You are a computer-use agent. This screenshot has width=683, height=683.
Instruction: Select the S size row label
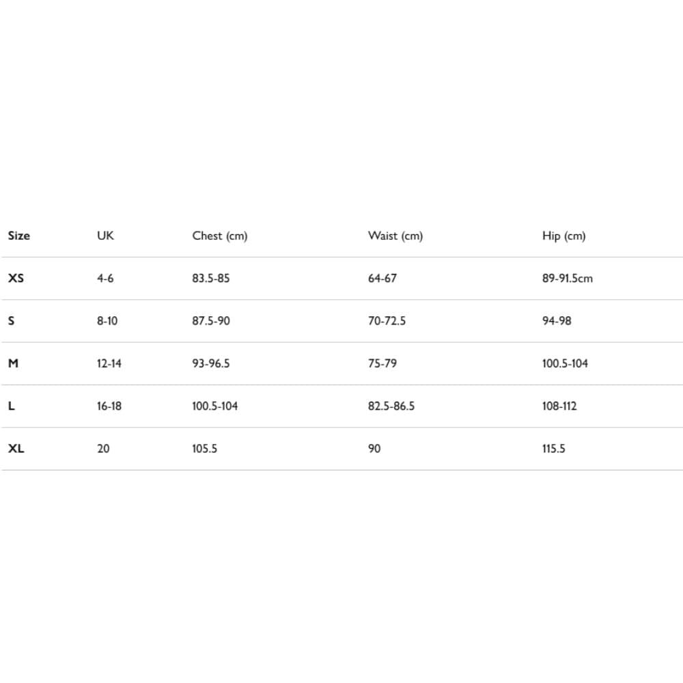[x=11, y=321]
